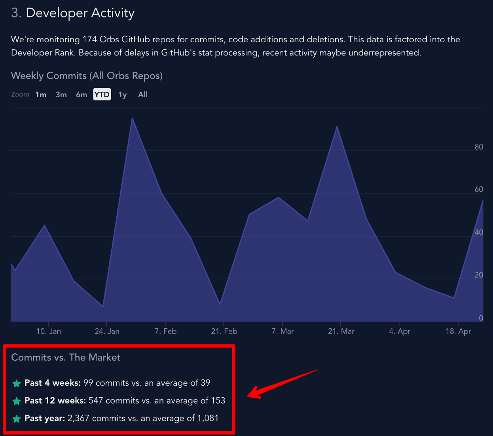Click the 'Zoom' label before range buttons
The height and width of the screenshot is (436, 493).
[20, 95]
